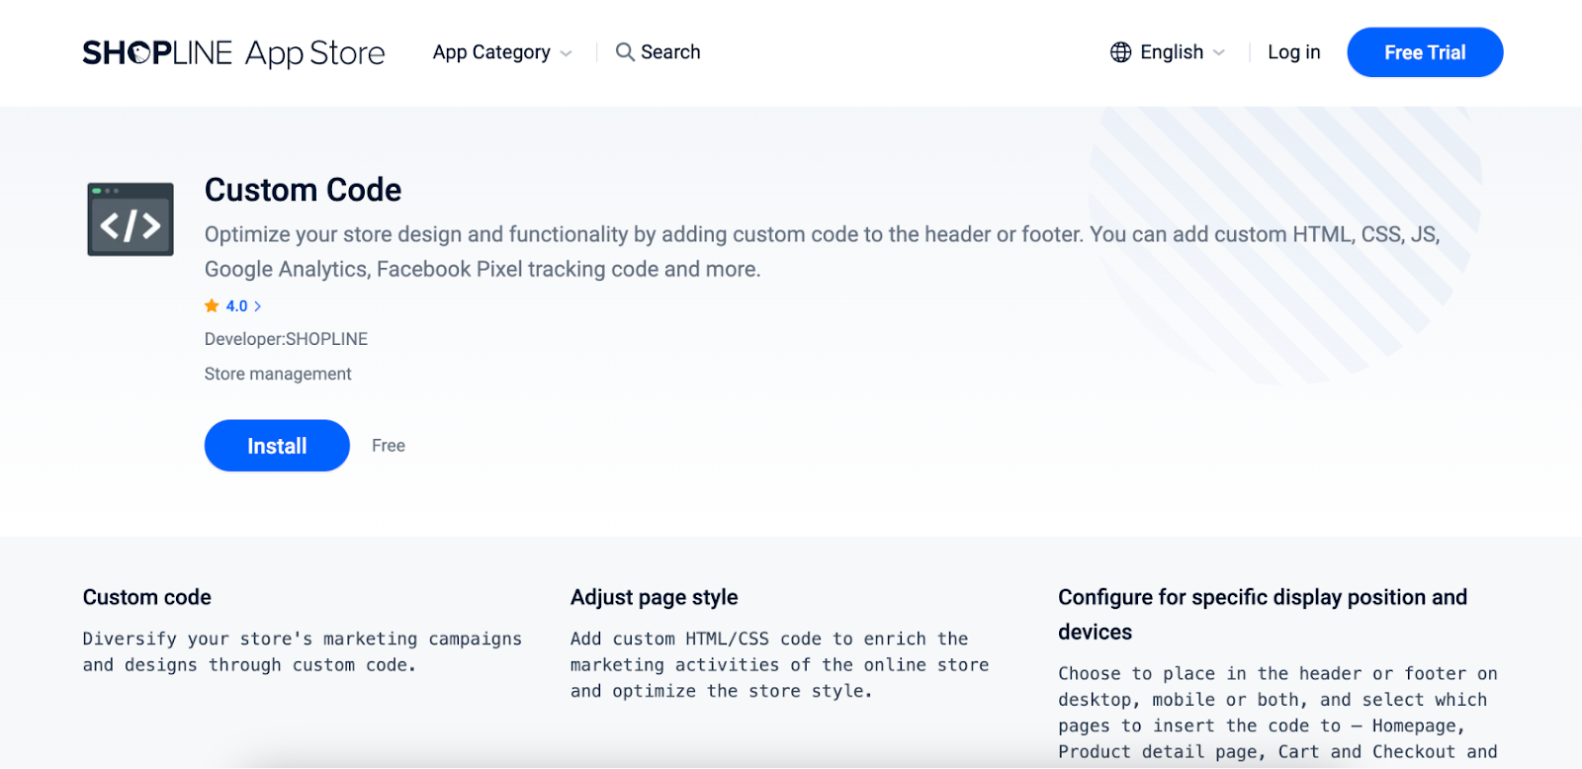The image size is (1582, 769).
Task: Open rating details via the 4.0 arrow
Action: click(258, 306)
